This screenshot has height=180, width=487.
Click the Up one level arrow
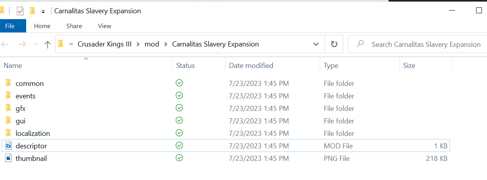(48, 45)
